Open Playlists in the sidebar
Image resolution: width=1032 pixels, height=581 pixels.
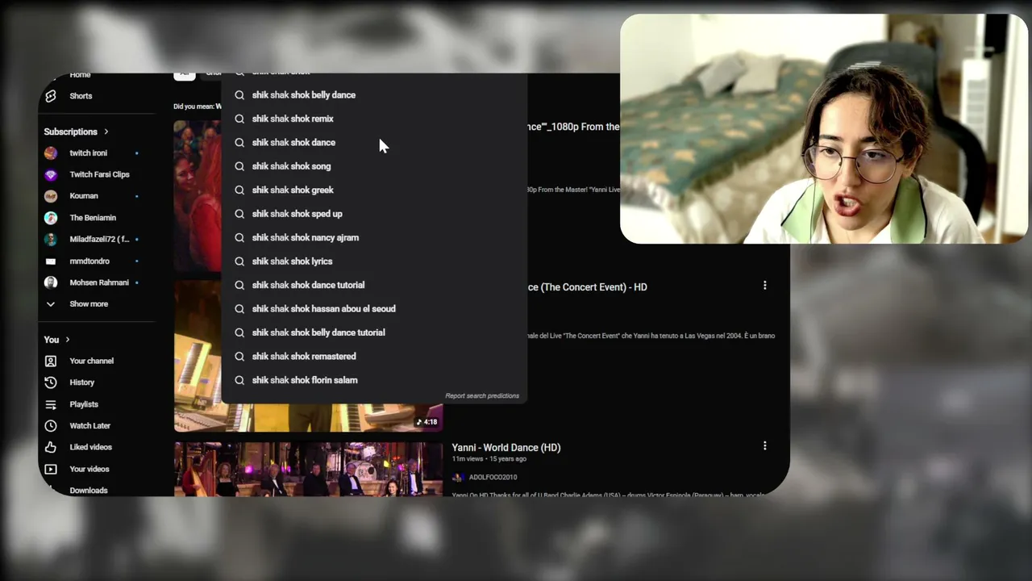(x=84, y=404)
